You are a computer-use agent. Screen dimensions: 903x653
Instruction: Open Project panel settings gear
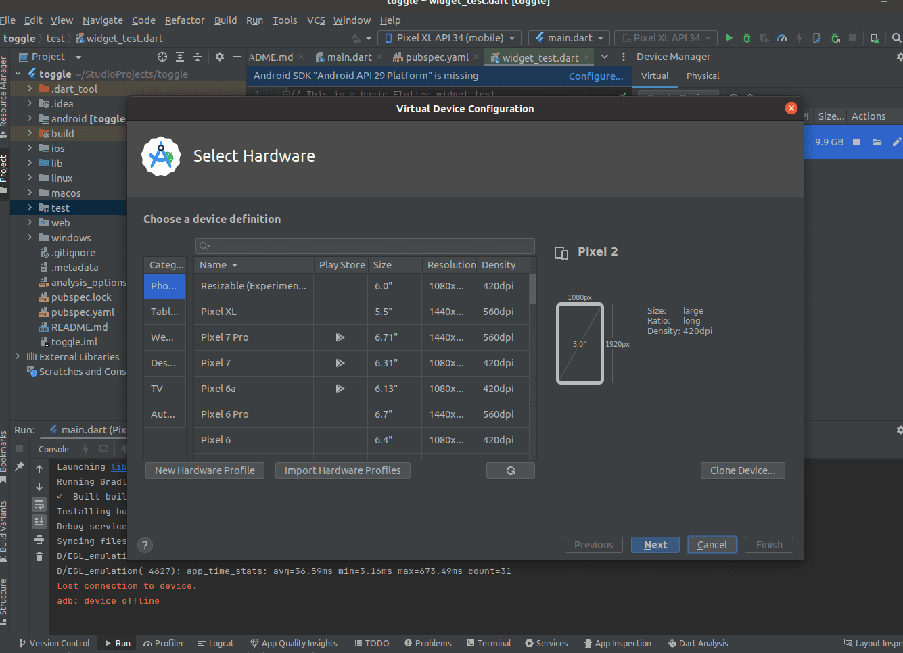[220, 57]
